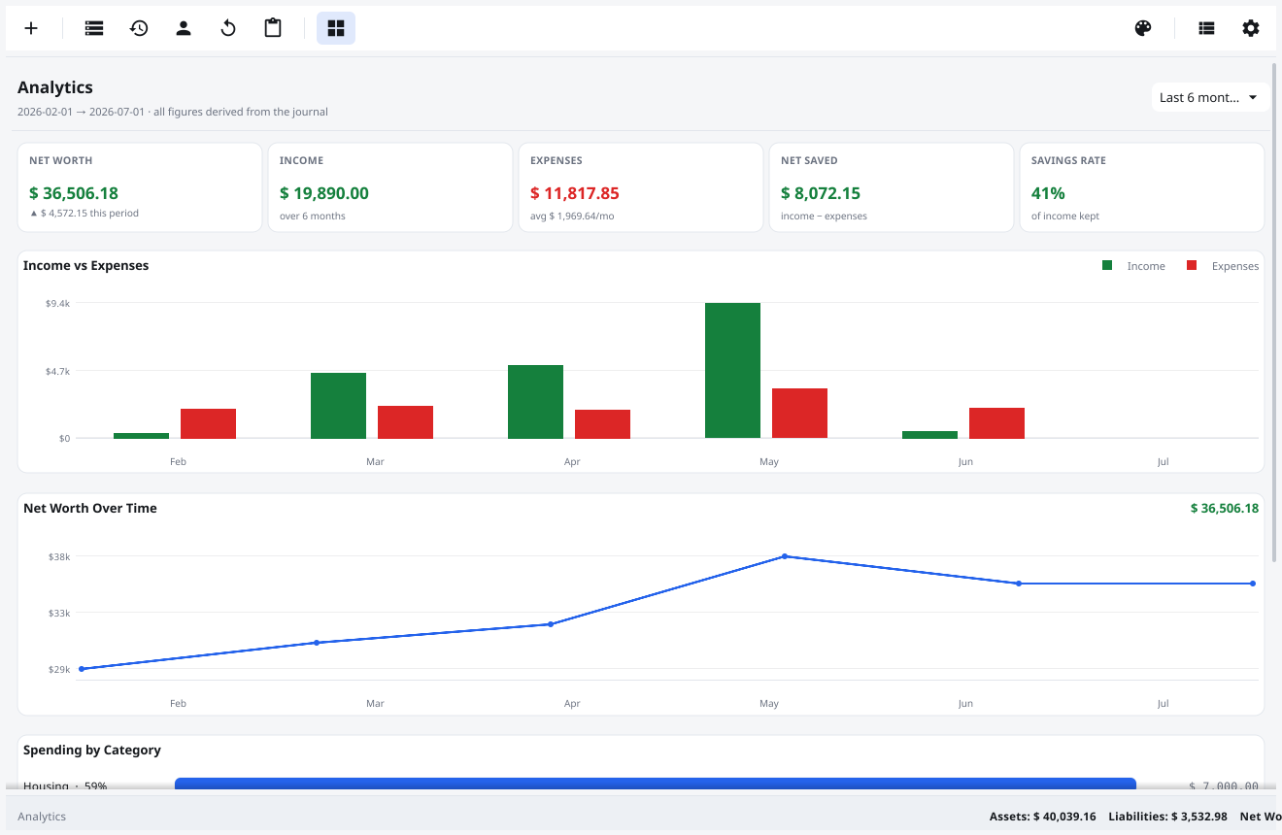
Task: Click the May red expenses bar
Action: (799, 414)
